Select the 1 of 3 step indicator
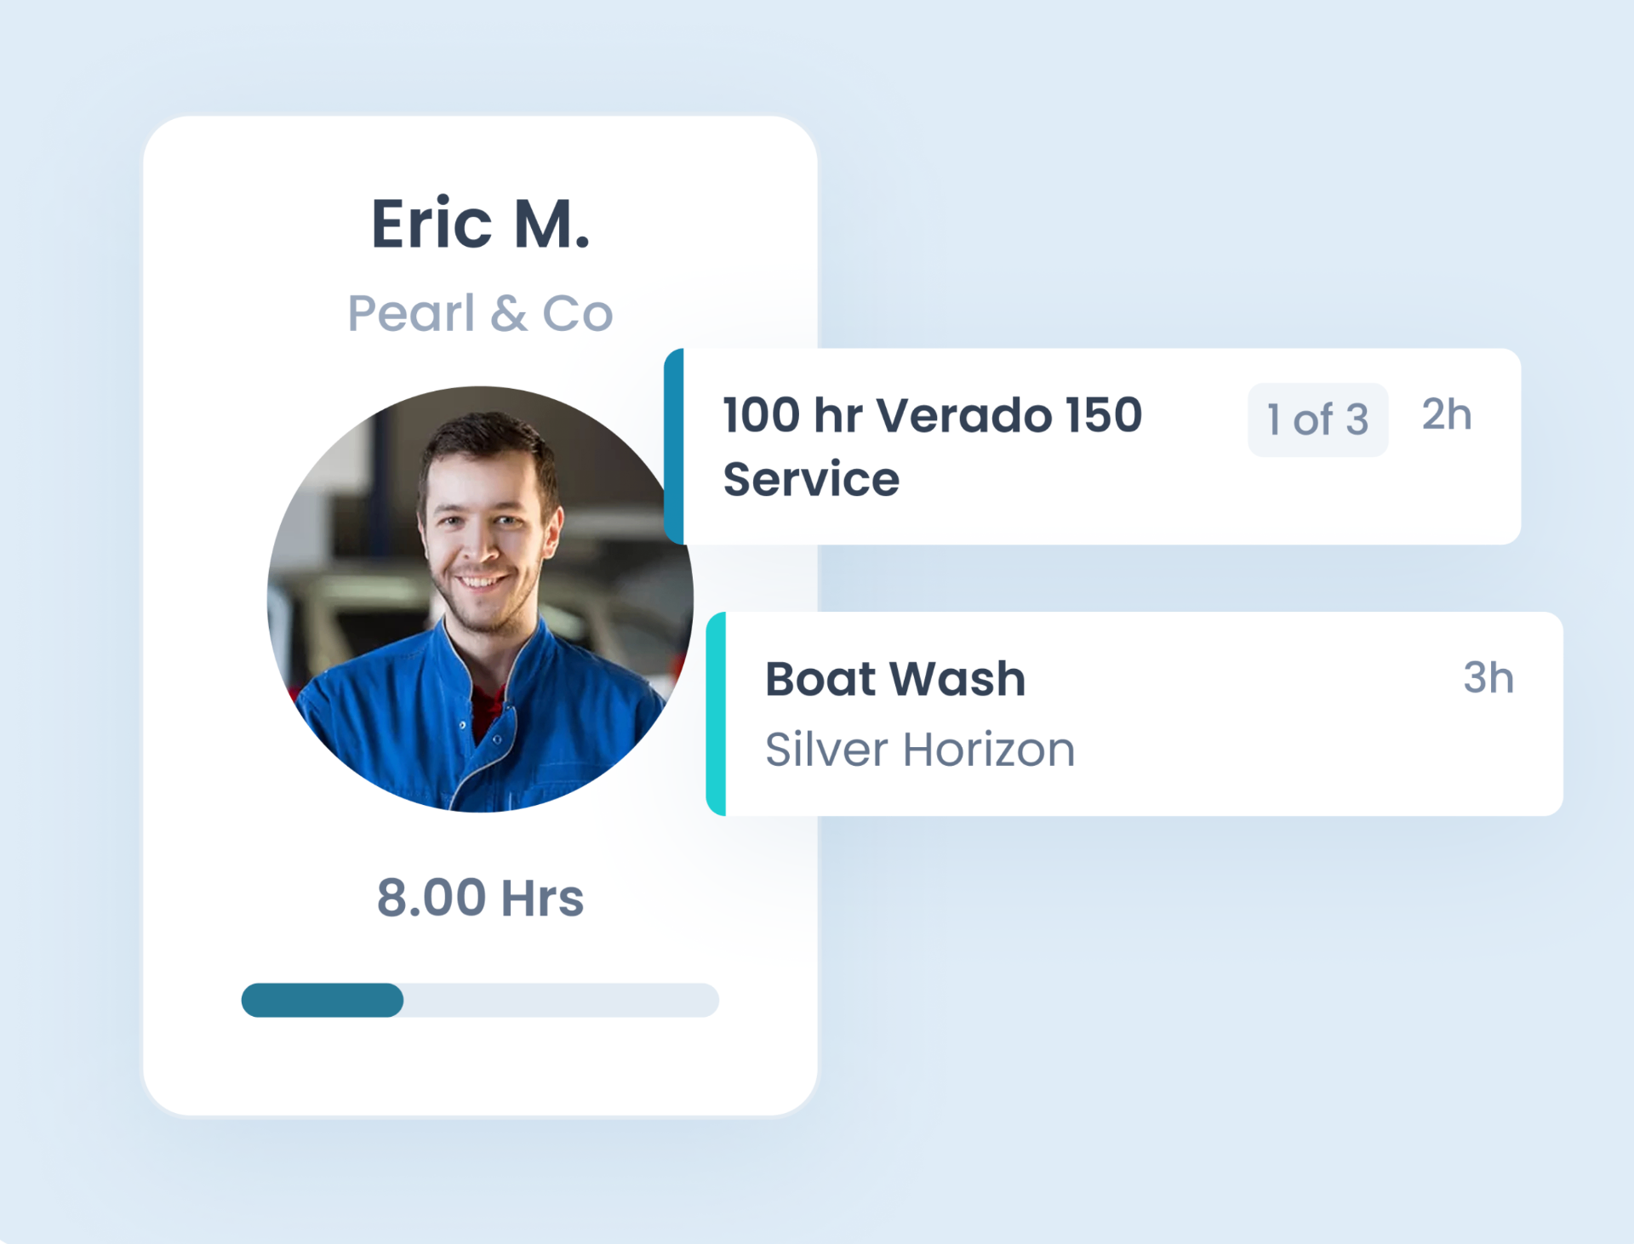The image size is (1634, 1244). click(1317, 418)
